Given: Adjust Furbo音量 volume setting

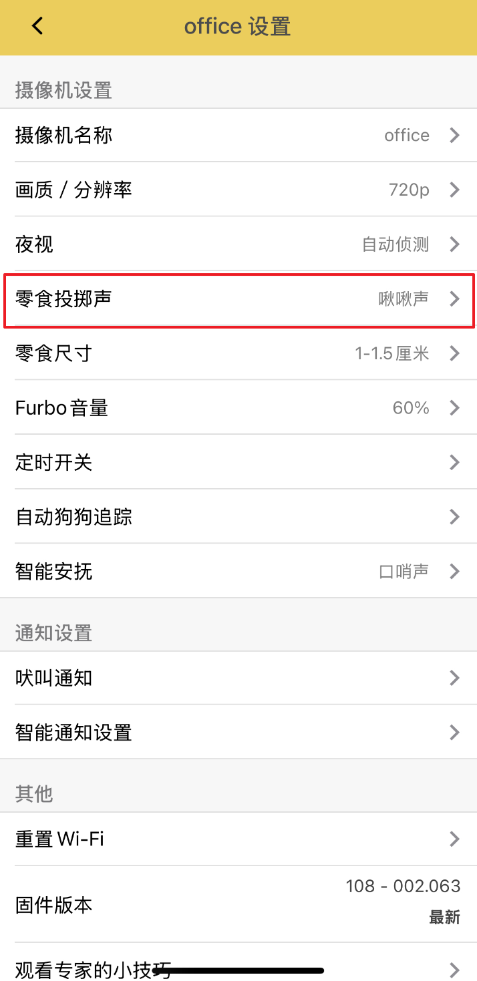Looking at the screenshot, I should click(61, 407).
